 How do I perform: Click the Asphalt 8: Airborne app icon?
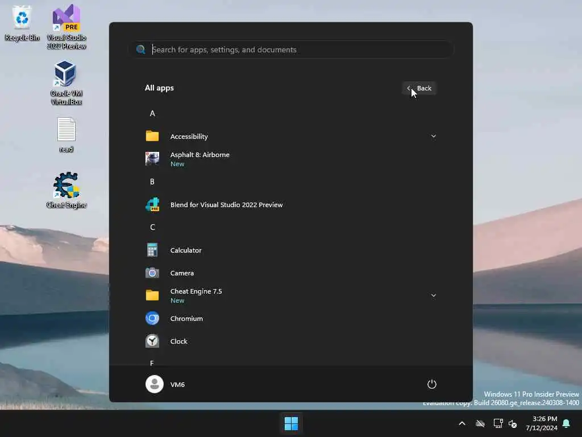pos(152,159)
